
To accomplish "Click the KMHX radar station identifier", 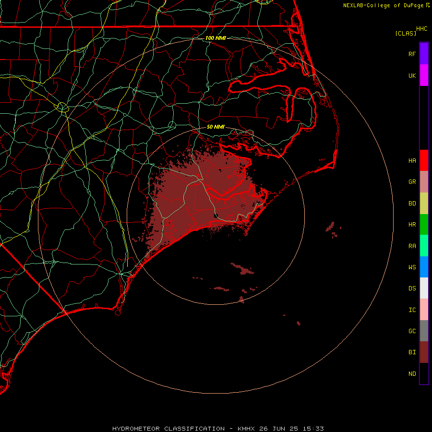I will coord(246,429).
